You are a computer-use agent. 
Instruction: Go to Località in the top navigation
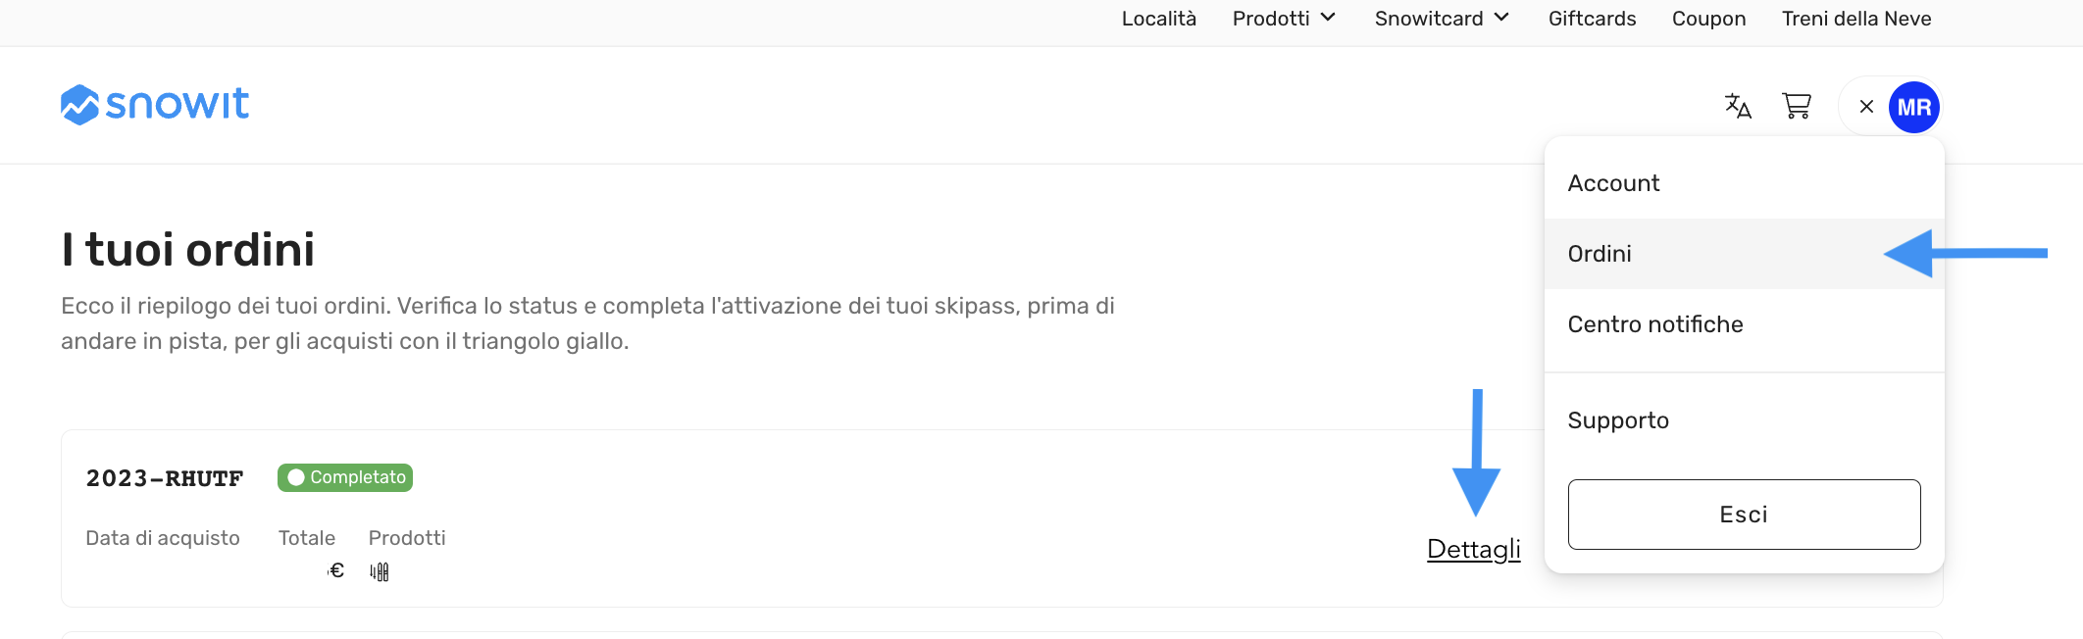coord(1158,19)
